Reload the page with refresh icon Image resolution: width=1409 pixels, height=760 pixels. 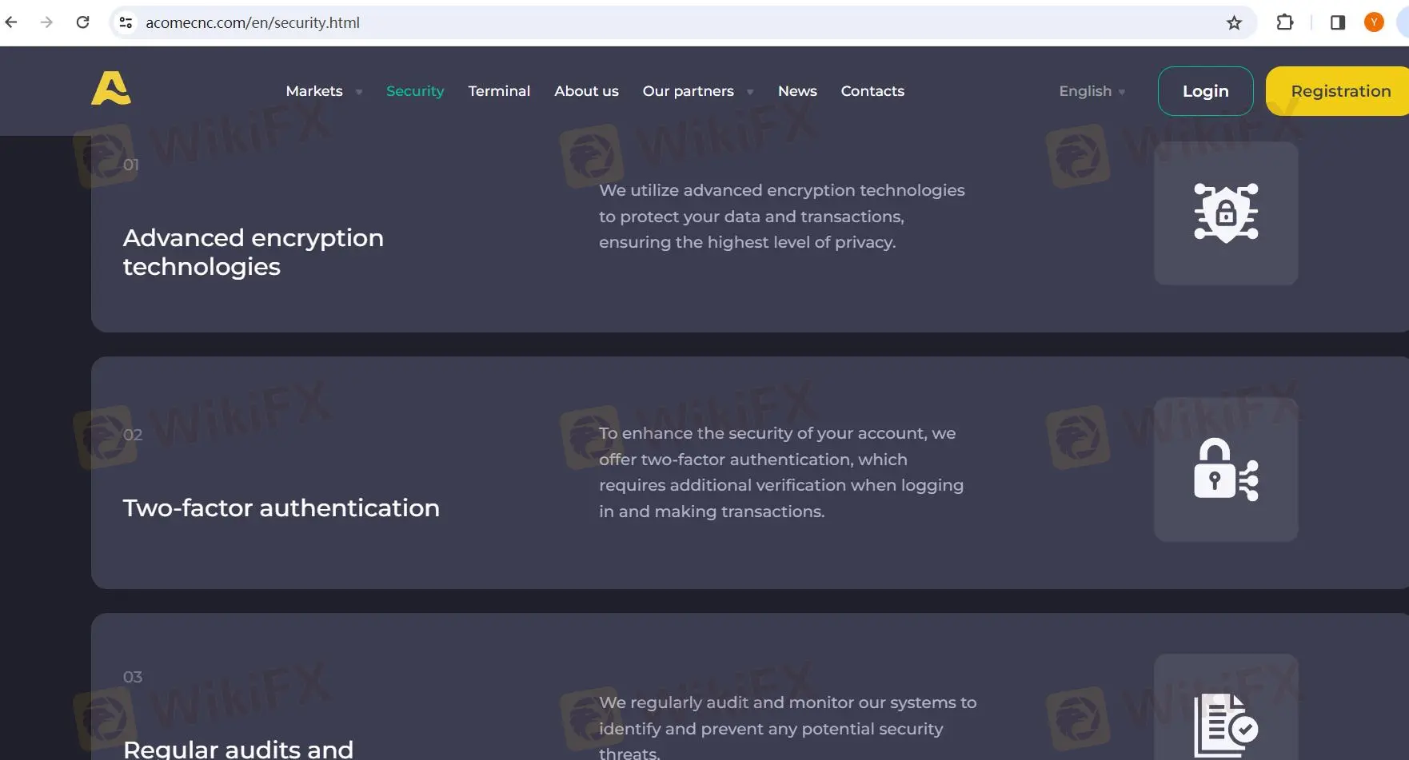pos(82,22)
